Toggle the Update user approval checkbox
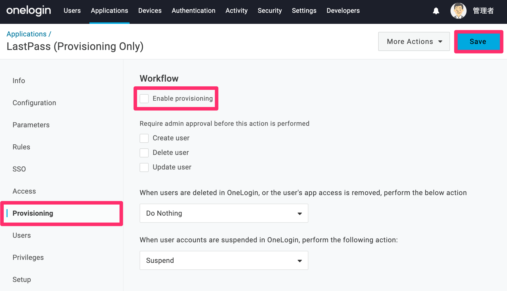 pos(144,167)
